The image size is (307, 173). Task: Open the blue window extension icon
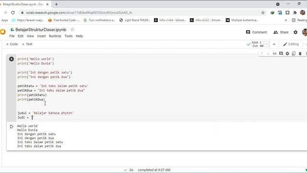280,12
